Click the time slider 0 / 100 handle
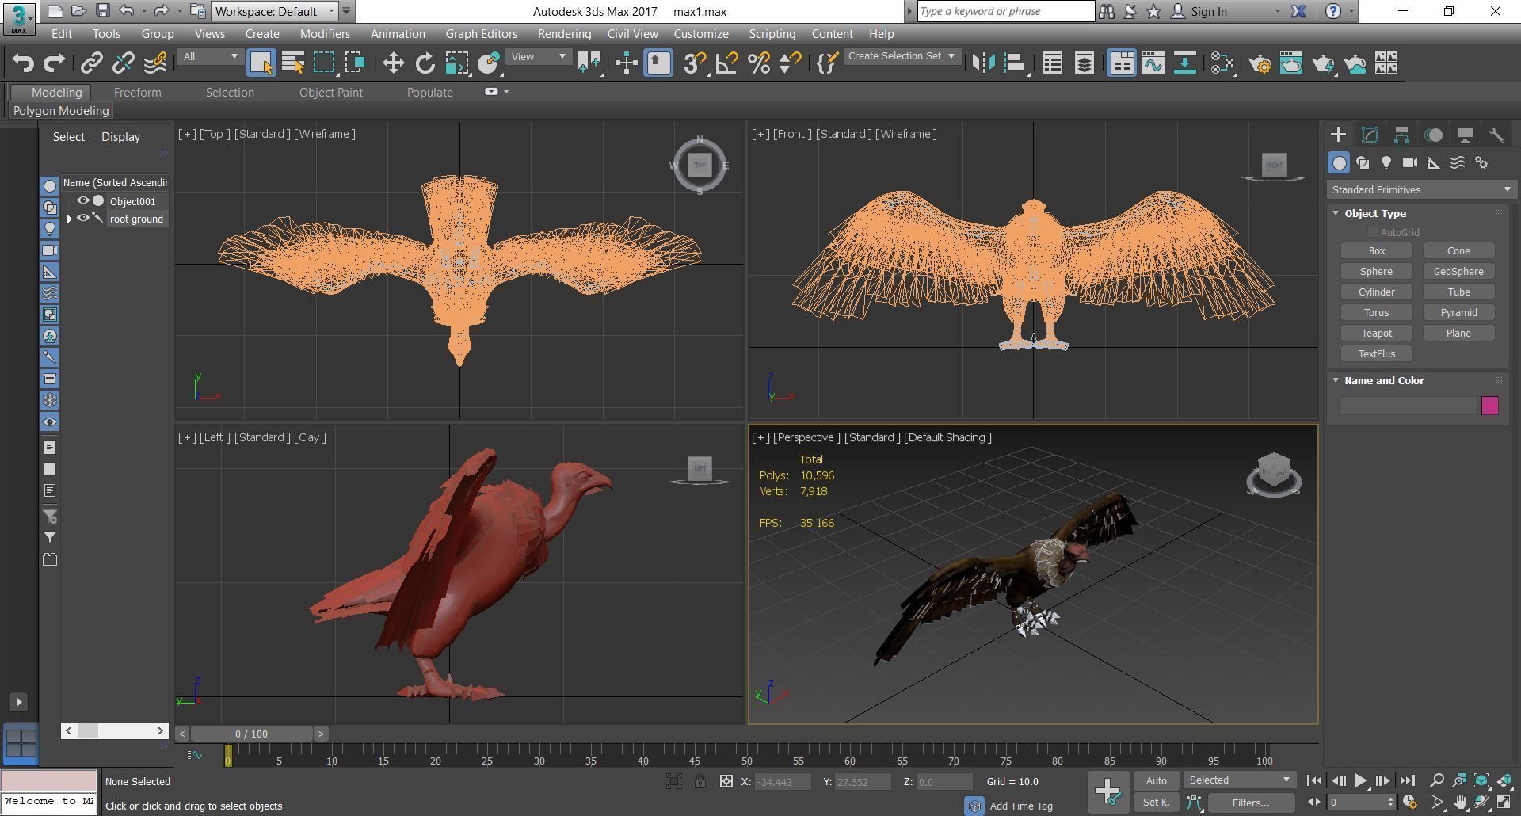Image resolution: width=1521 pixels, height=816 pixels. [x=251, y=734]
